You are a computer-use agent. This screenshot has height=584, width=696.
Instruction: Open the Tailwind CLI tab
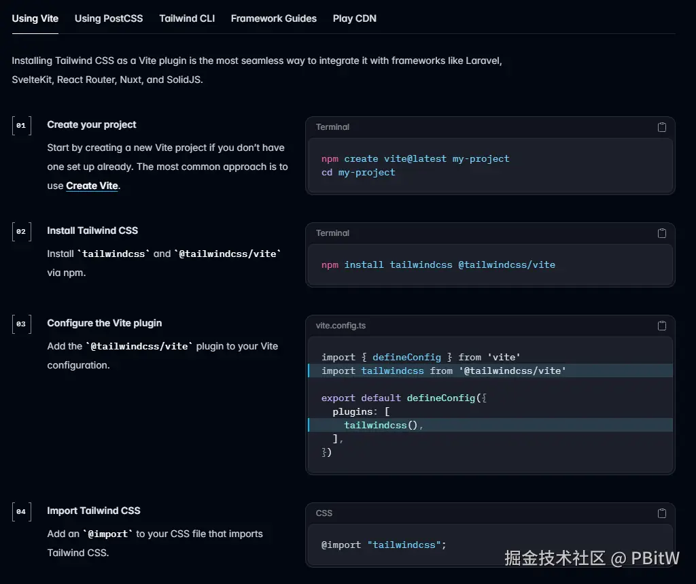[x=187, y=18]
